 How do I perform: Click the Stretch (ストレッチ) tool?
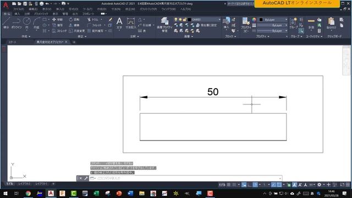click(x=59, y=31)
